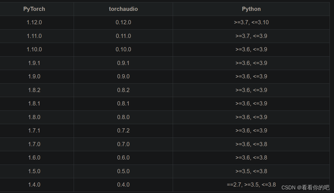Click the PyTorch column header

pyautogui.click(x=34, y=9)
